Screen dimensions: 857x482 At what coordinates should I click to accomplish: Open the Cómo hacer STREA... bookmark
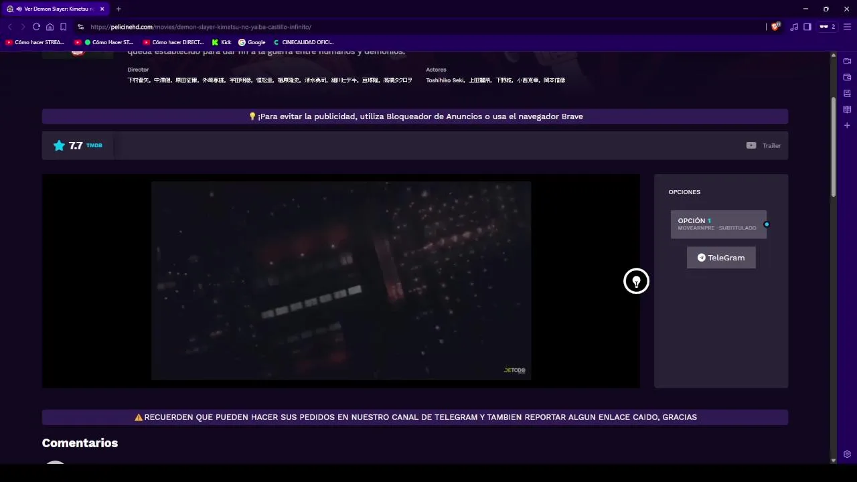tap(35, 42)
